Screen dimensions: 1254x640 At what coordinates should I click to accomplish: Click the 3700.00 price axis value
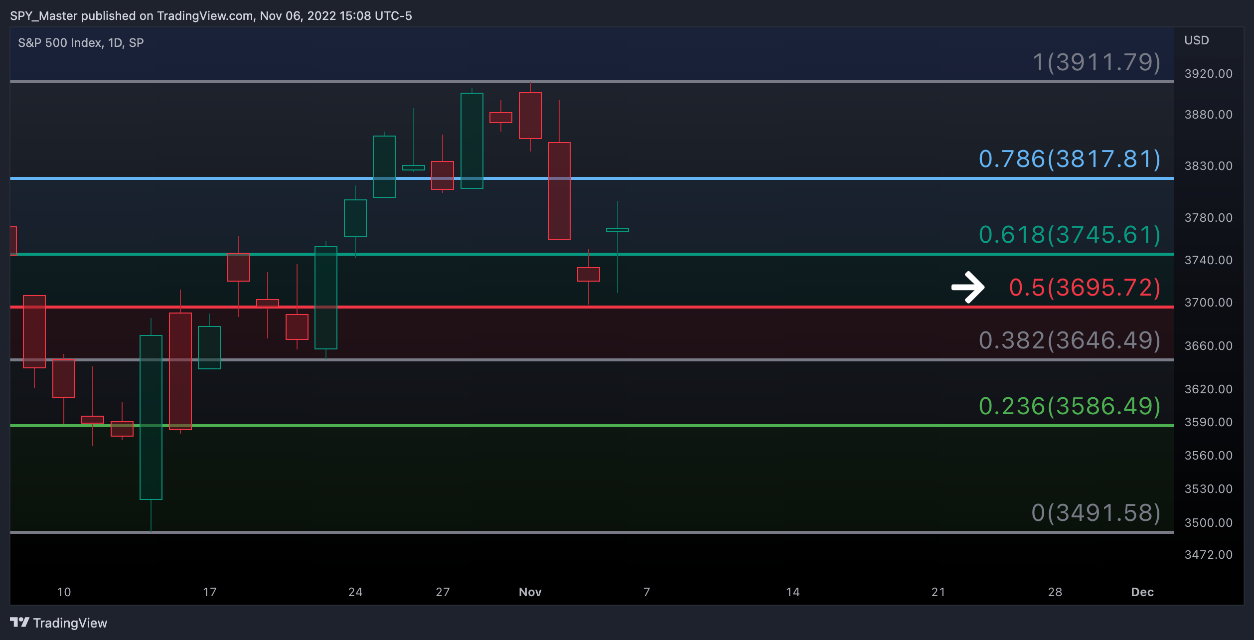1208,303
